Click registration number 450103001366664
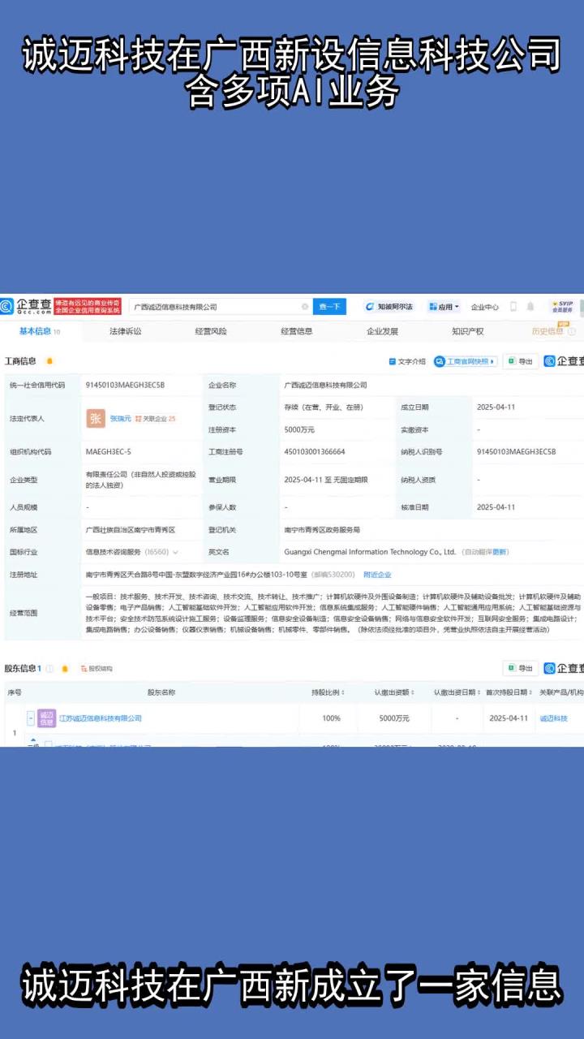 pos(315,452)
